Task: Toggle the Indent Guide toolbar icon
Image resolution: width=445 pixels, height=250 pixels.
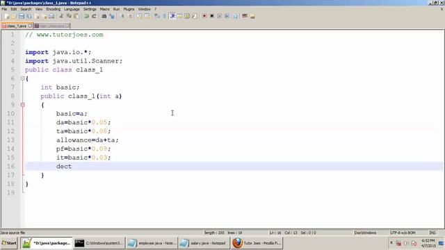Action: tap(172, 16)
